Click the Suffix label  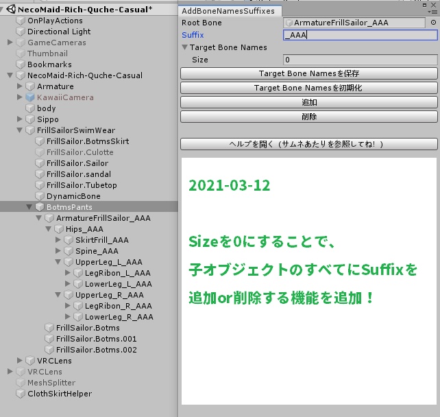pos(193,35)
